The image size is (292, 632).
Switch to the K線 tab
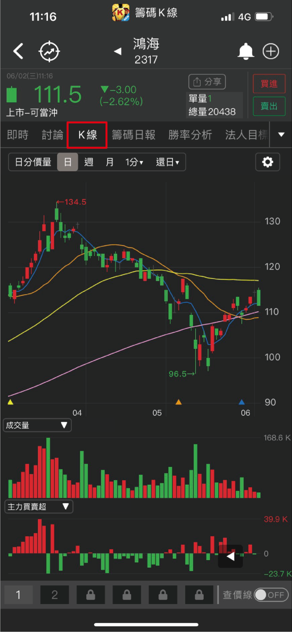[x=88, y=135]
